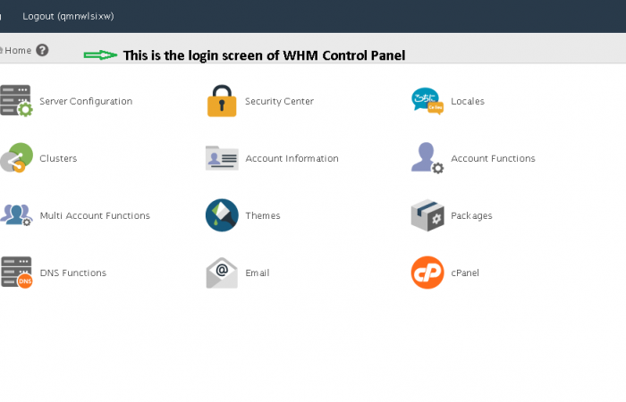Click the Themes paintbrush icon
This screenshot has height=402, width=626.
[x=222, y=215]
